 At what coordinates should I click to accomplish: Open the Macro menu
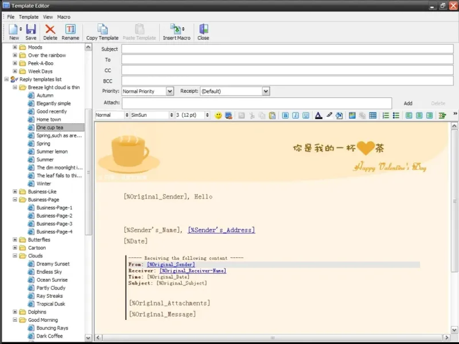point(64,17)
